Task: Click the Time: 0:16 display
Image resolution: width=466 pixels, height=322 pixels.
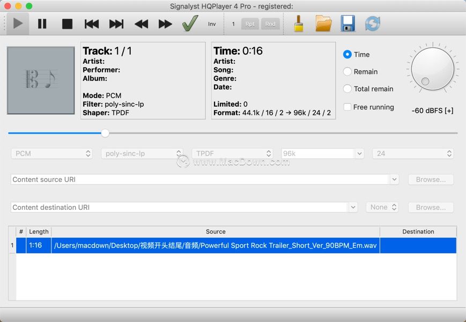Action: (238, 51)
